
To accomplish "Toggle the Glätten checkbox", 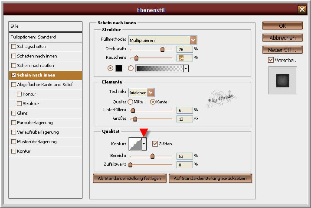I will [x=155, y=144].
